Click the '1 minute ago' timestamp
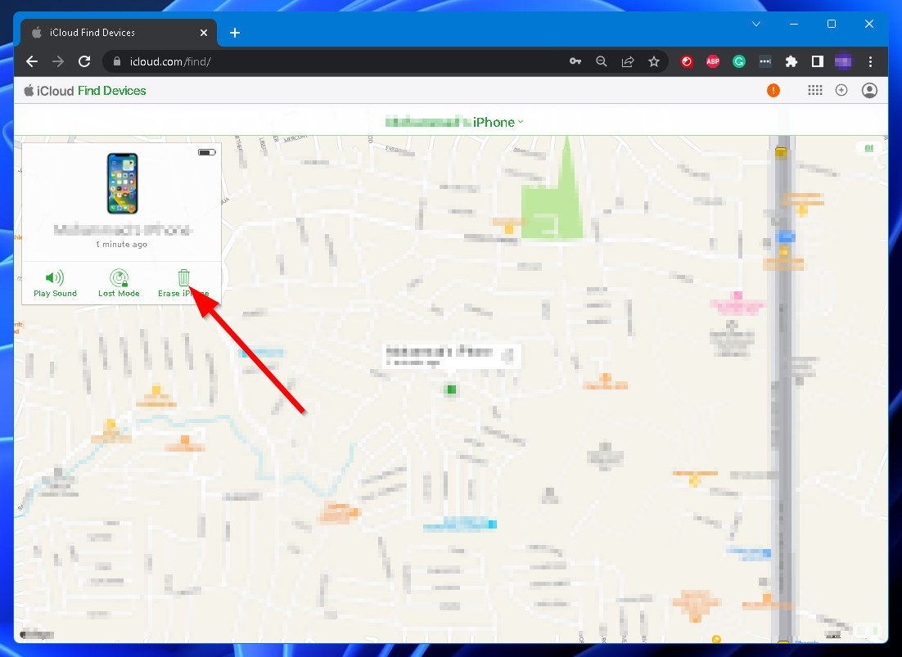 click(121, 245)
